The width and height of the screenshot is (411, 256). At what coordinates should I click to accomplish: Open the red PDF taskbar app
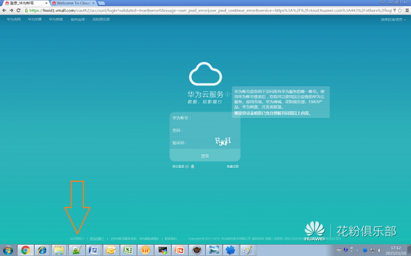pyautogui.click(x=179, y=250)
